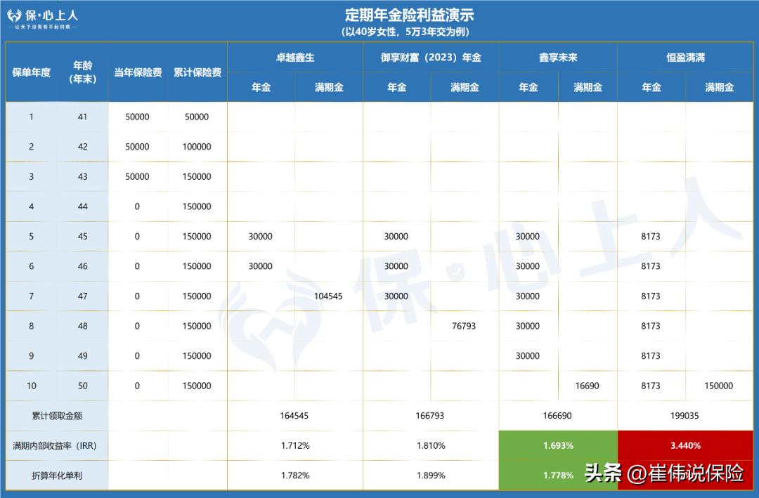Select the age cell 44
This screenshot has width=759, height=498.
pos(83,207)
